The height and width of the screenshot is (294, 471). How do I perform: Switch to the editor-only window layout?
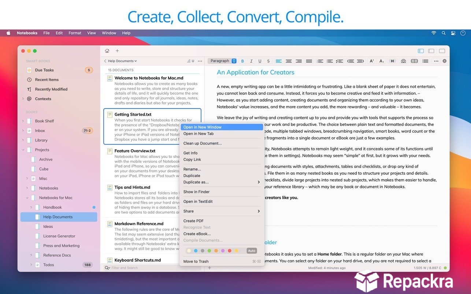pos(442,51)
